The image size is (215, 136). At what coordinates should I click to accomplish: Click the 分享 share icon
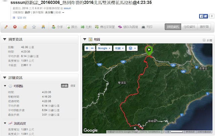pos(53,27)
